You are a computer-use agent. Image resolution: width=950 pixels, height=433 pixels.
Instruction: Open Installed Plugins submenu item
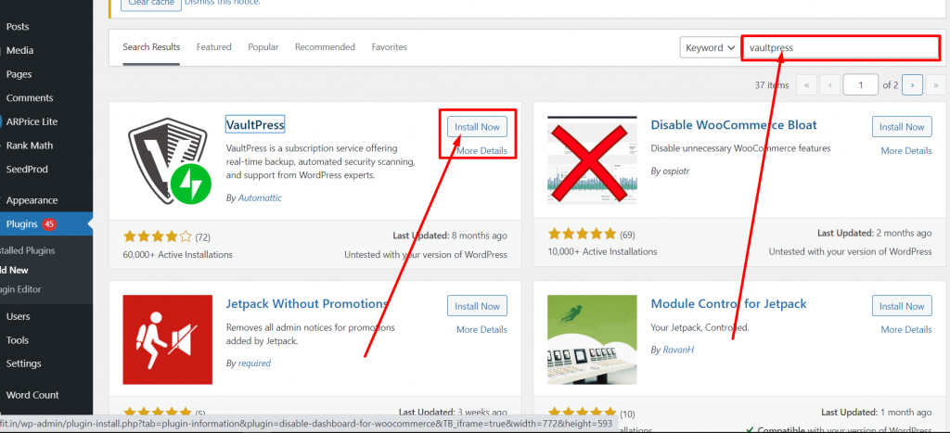[27, 250]
